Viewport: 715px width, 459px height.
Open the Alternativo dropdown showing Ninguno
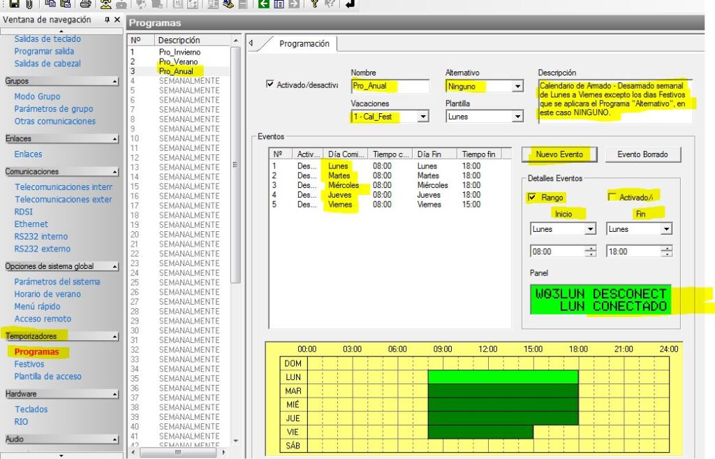(517, 86)
